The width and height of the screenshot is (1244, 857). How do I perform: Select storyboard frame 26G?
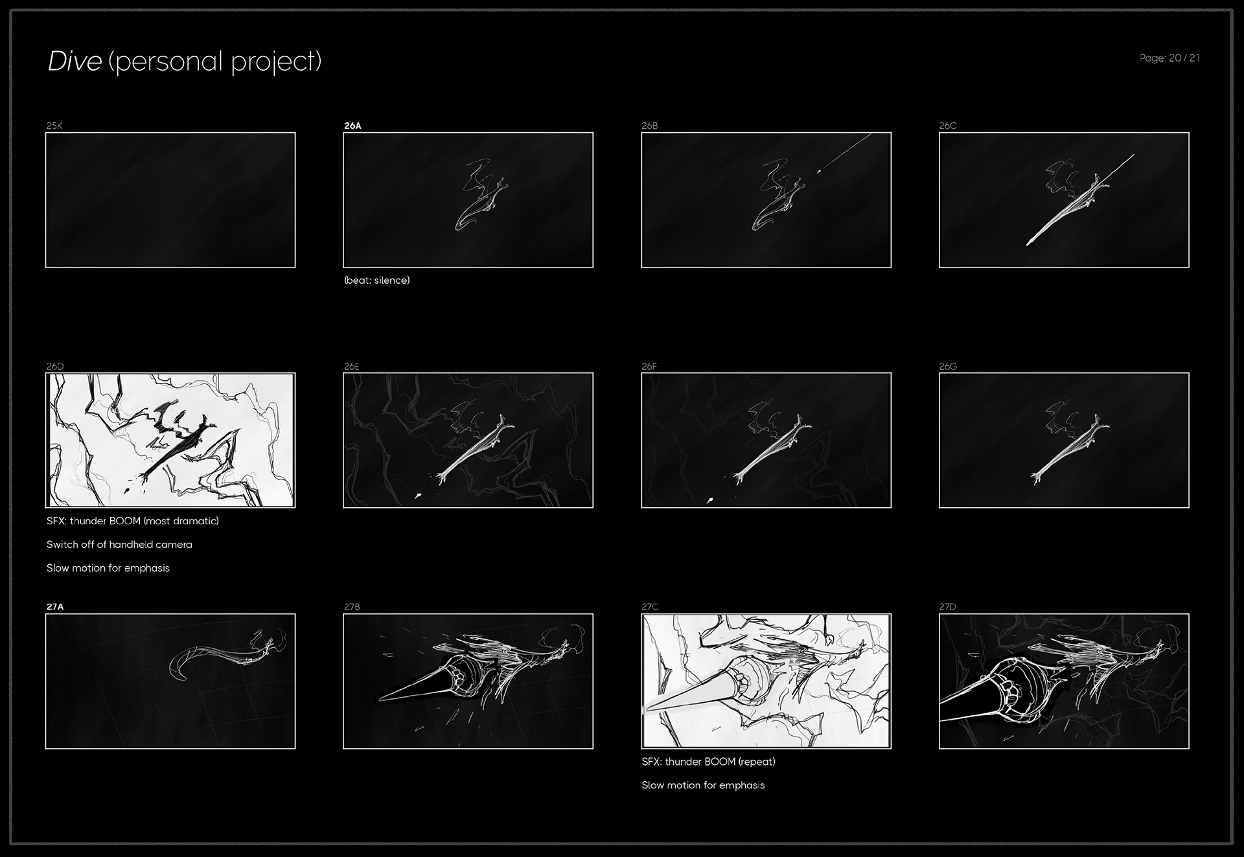point(1064,440)
